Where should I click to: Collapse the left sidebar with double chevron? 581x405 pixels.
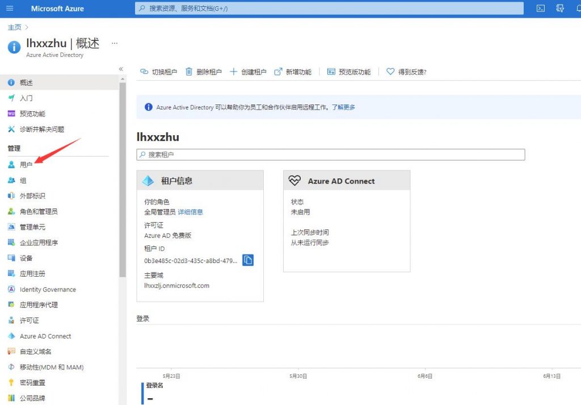121,69
